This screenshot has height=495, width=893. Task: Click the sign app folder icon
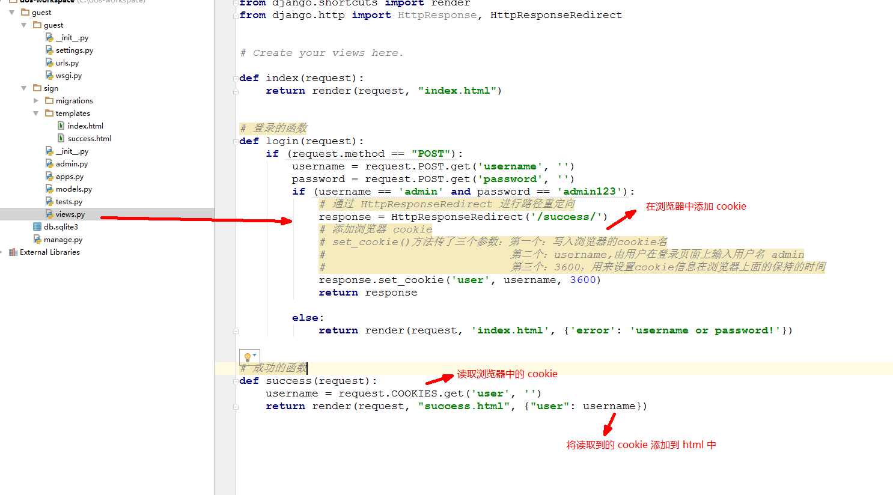pyautogui.click(x=37, y=88)
